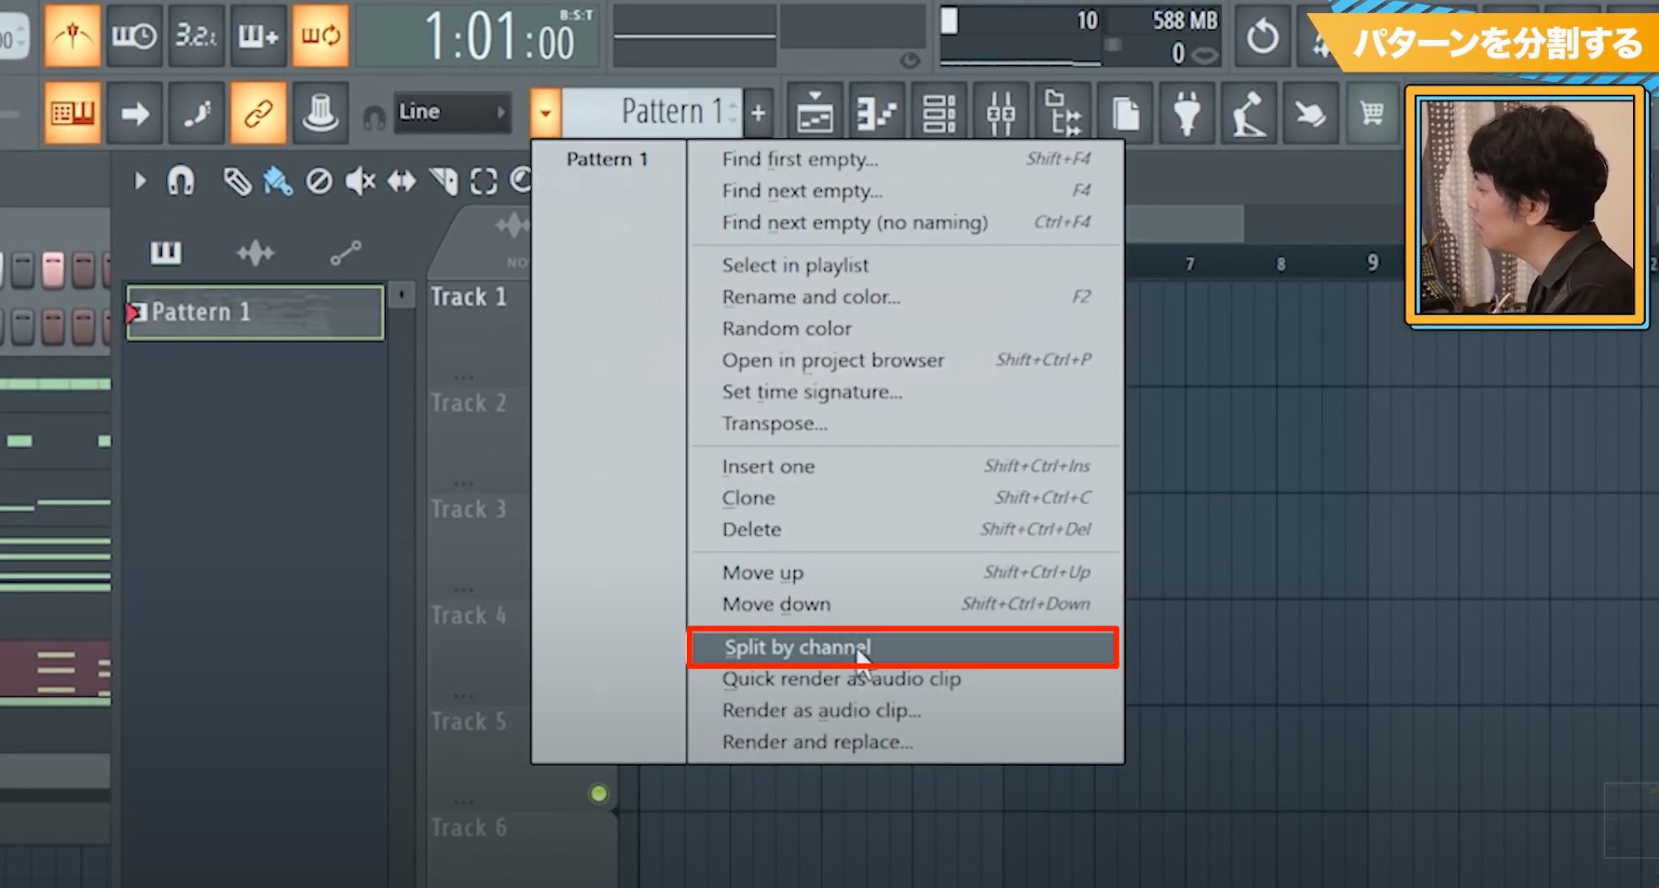Select the playlist Mute tool
This screenshot has height=888, width=1659.
click(x=360, y=181)
